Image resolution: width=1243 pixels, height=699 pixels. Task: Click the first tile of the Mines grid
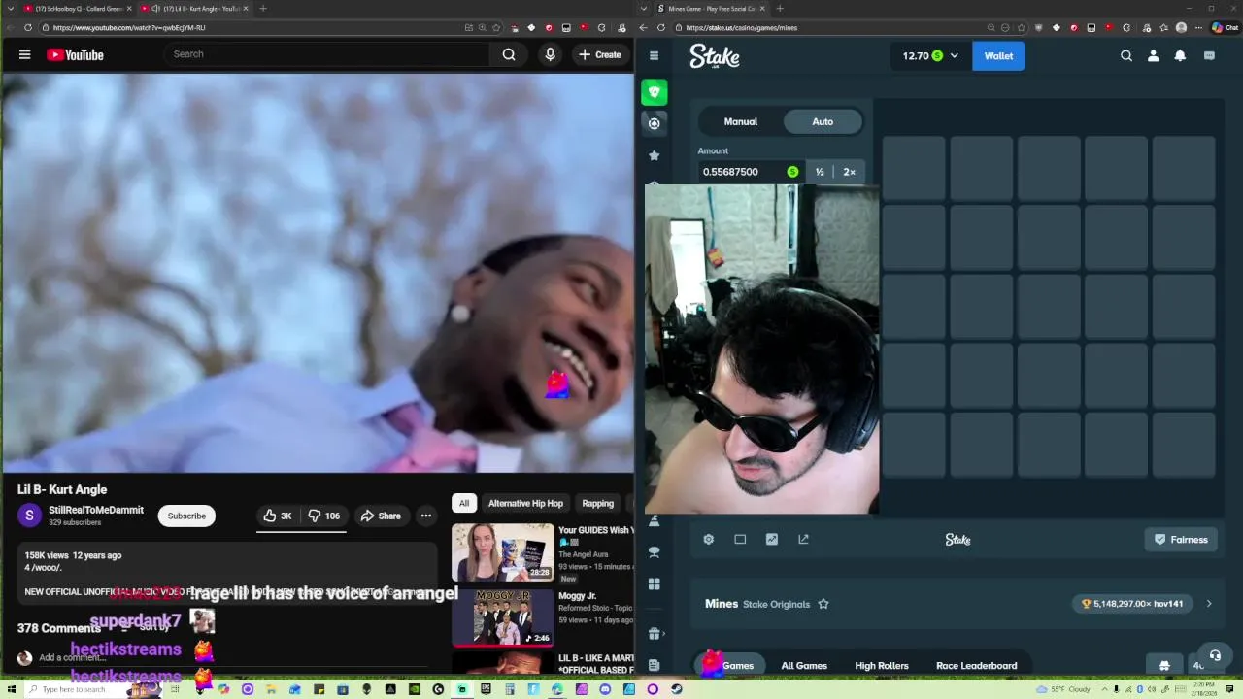(x=914, y=168)
